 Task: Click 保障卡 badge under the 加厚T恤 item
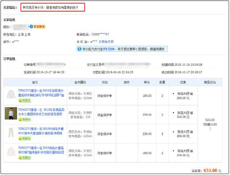[x=25, y=100]
